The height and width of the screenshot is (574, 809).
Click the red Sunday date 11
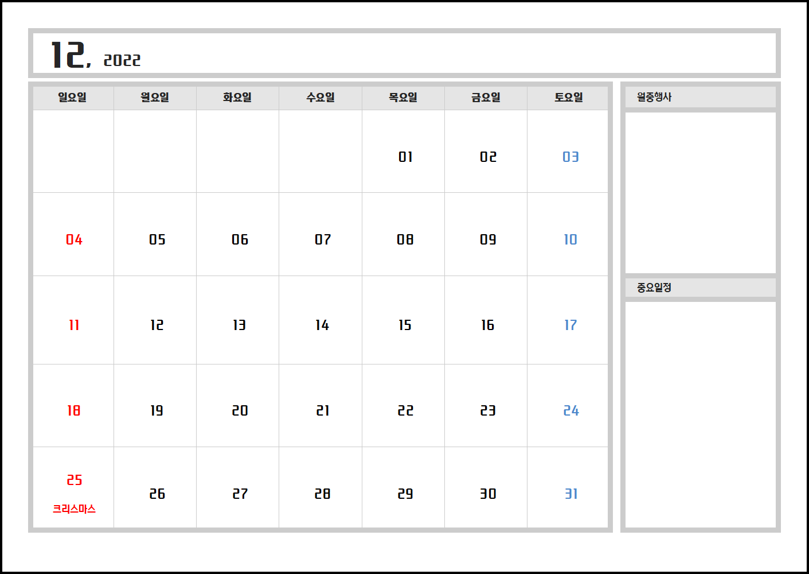pyautogui.click(x=74, y=325)
